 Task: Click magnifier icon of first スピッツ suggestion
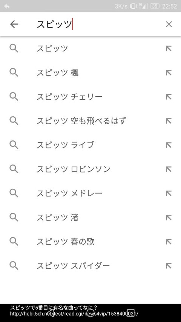coord(14,48)
